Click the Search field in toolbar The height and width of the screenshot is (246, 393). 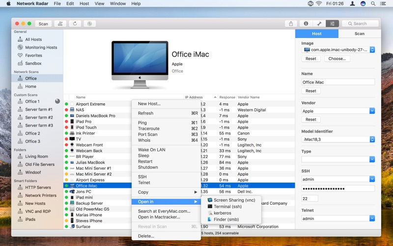pos(361,24)
